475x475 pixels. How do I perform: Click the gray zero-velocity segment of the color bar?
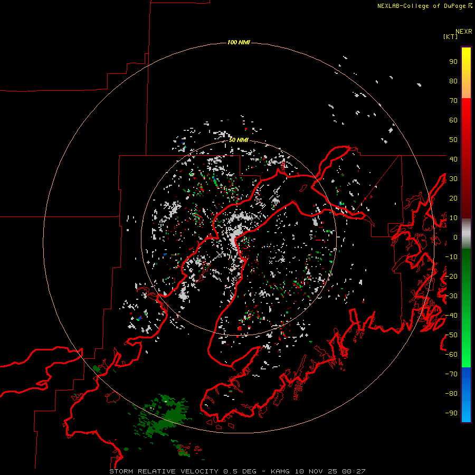tap(466, 234)
